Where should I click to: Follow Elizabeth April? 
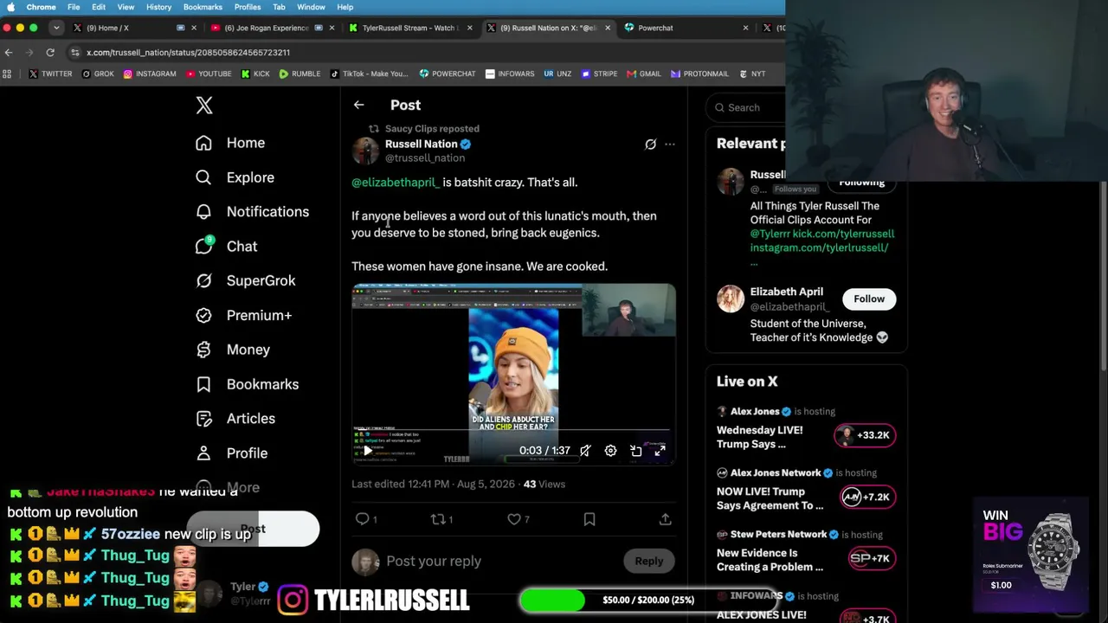[869, 299]
